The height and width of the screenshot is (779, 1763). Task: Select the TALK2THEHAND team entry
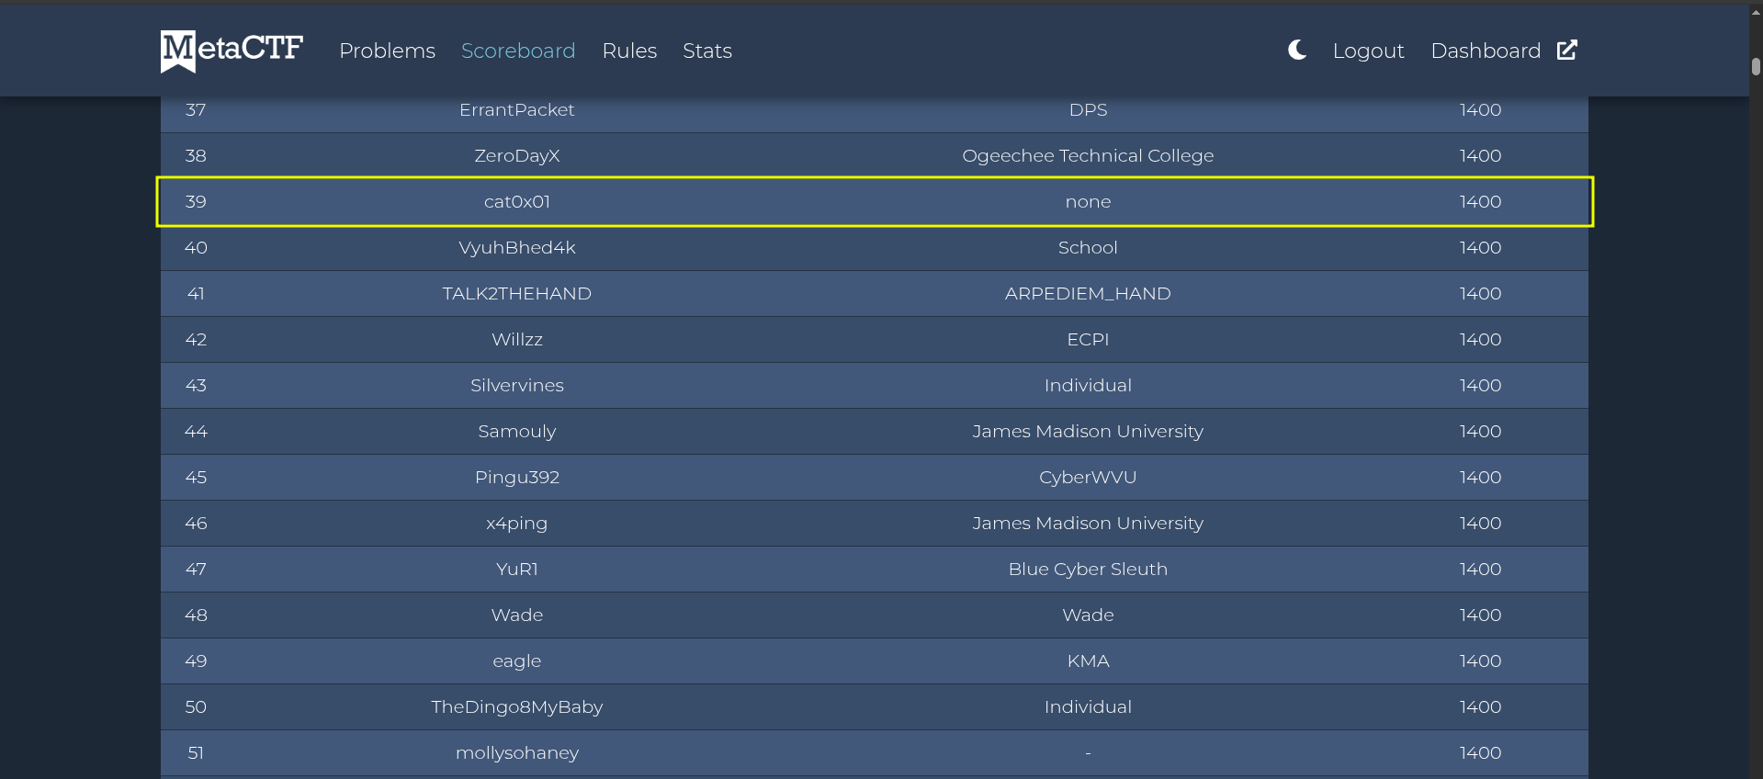pos(517,294)
